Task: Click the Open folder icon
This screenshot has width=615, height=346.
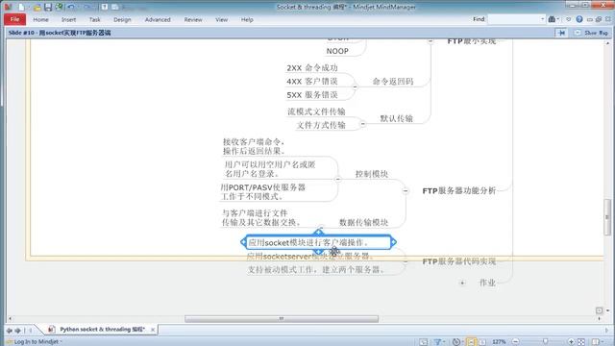Action: point(37,7)
